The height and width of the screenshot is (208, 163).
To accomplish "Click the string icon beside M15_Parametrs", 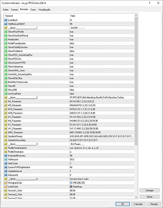I will point(6,109).
